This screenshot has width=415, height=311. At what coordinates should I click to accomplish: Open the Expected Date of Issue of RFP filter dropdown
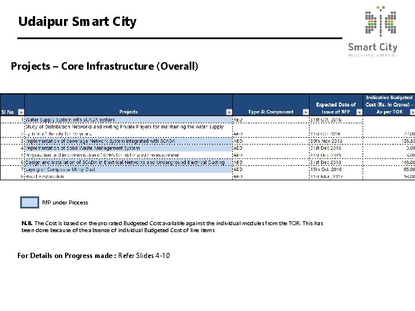(359, 112)
